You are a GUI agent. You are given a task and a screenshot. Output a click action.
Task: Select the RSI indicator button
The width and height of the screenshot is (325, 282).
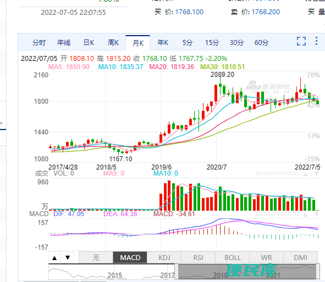click(198, 258)
